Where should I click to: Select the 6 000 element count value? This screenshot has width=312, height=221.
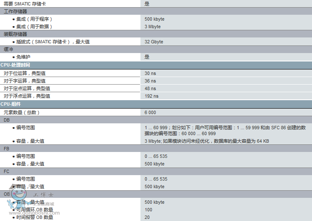150,112
